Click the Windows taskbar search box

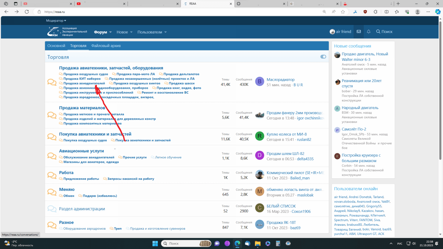(x=186, y=243)
